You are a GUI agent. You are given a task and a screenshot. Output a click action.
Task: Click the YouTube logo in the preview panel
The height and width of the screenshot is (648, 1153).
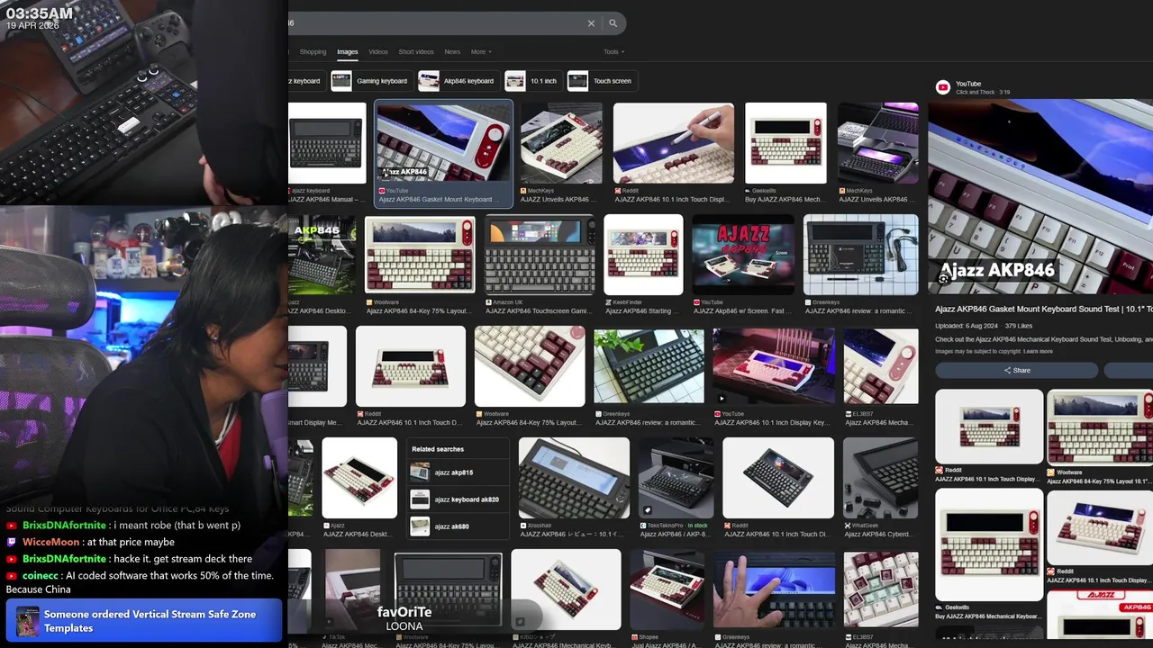pos(943,87)
